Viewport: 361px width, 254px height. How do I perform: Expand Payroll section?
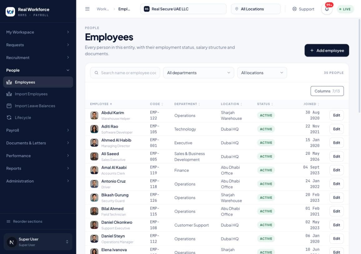tap(38, 130)
